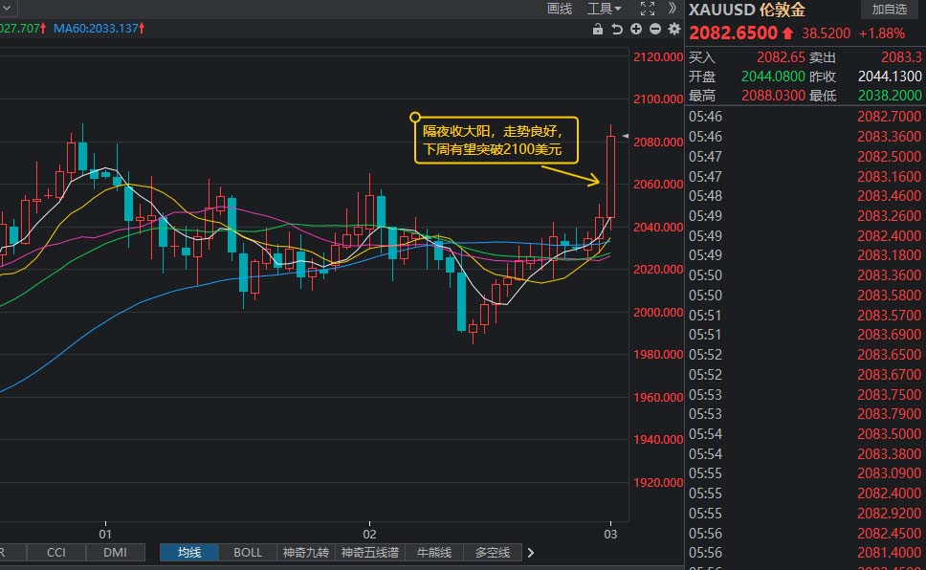Click the 画线 drawing button

[x=560, y=9]
